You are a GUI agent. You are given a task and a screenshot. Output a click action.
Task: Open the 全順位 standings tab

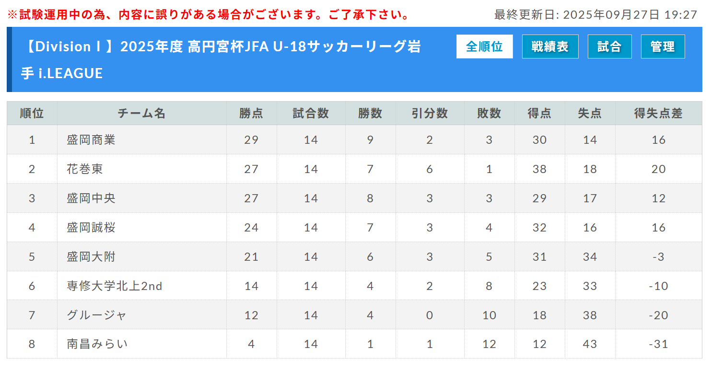click(484, 46)
